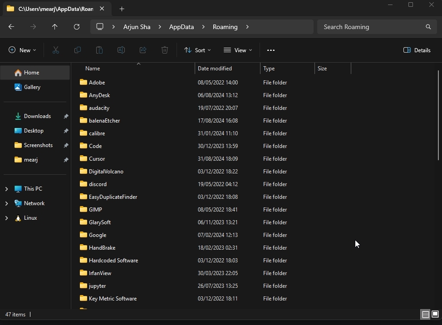
Task: Open the Sort dropdown
Action: pos(197,50)
